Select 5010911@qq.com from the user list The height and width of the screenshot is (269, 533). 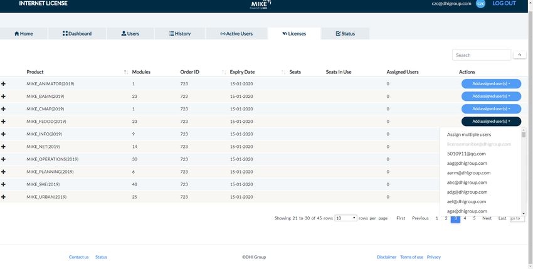coord(466,154)
